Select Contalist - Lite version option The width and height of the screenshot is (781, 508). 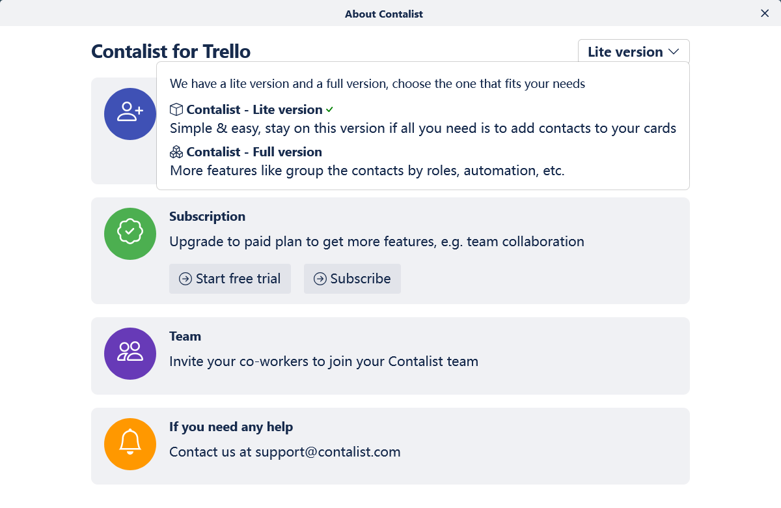point(254,109)
